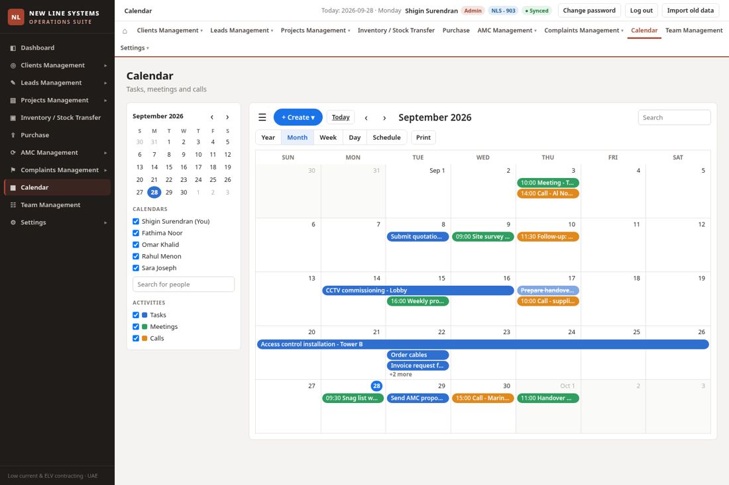Uncheck Fathima Noor calendar
The image size is (729, 485).
tap(136, 233)
